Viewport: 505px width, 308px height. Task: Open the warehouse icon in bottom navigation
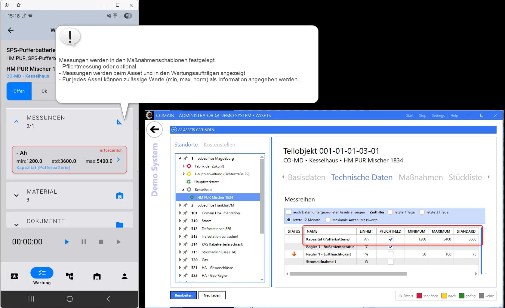(97, 276)
